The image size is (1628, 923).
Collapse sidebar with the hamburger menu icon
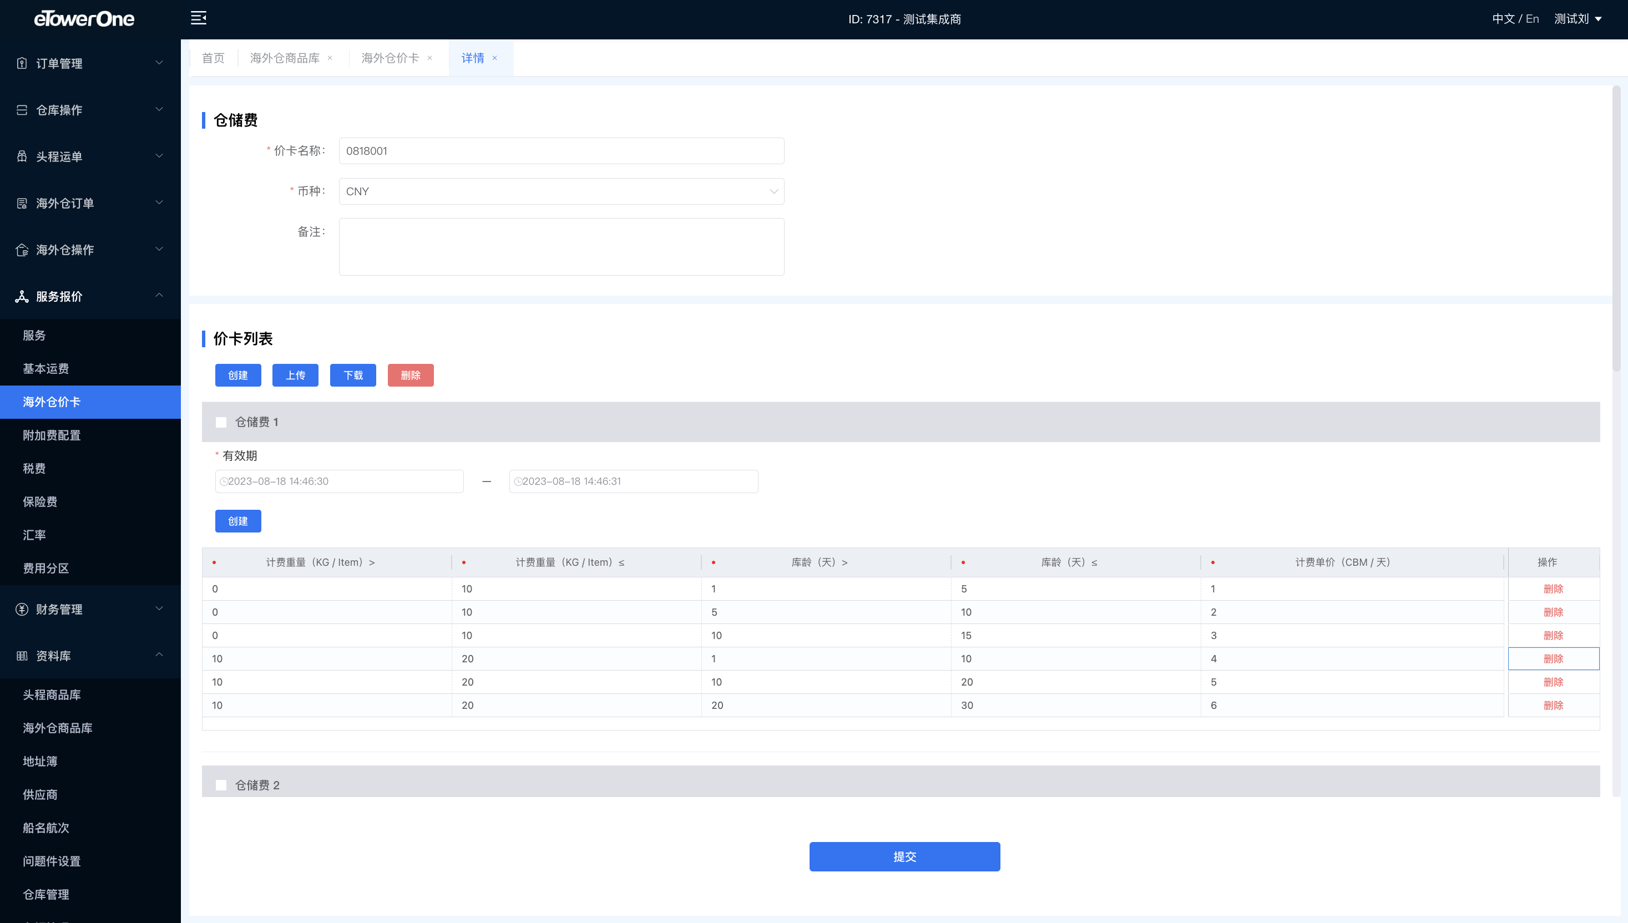click(x=199, y=18)
